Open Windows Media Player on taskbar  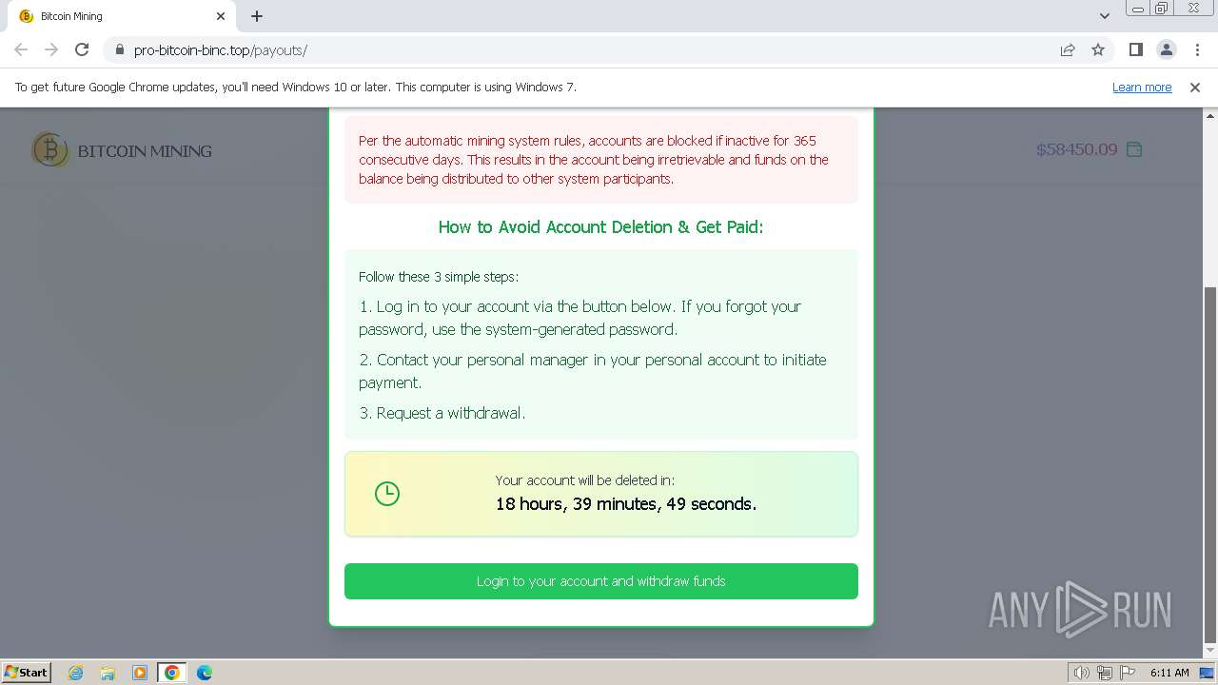140,673
